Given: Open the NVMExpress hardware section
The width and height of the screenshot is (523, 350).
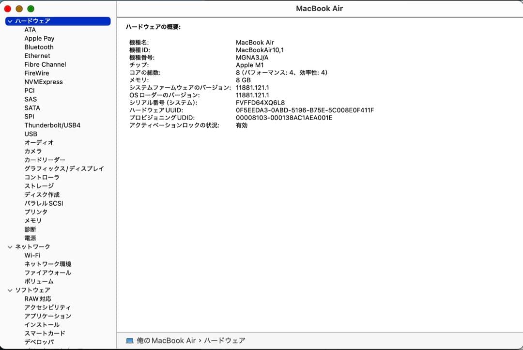Looking at the screenshot, I should [x=44, y=82].
